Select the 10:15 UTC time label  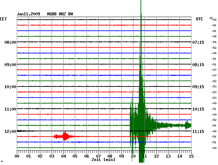click(198, 109)
